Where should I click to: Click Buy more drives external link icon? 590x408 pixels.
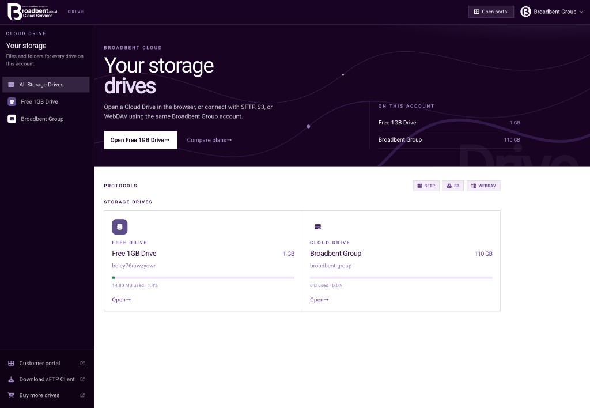coord(82,395)
